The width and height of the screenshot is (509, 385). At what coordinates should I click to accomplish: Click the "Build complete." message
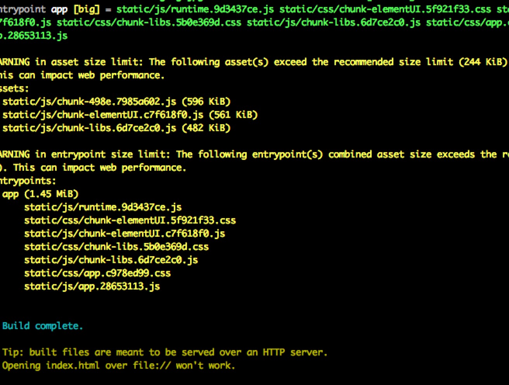click(43, 326)
